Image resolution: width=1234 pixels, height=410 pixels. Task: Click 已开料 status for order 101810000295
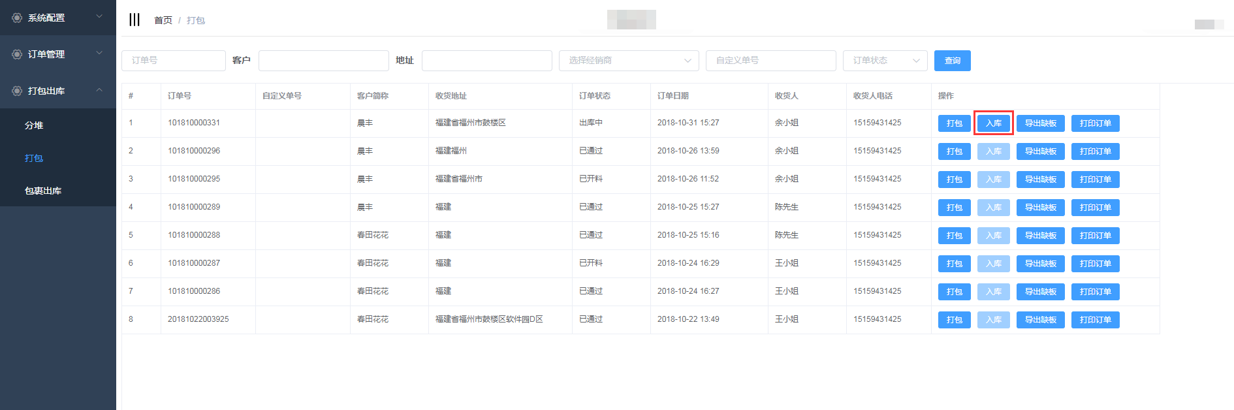pos(591,179)
